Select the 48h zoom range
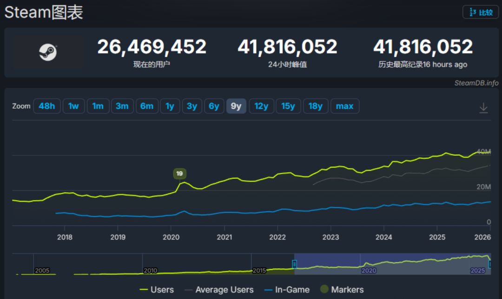The image size is (502, 299). pos(47,106)
